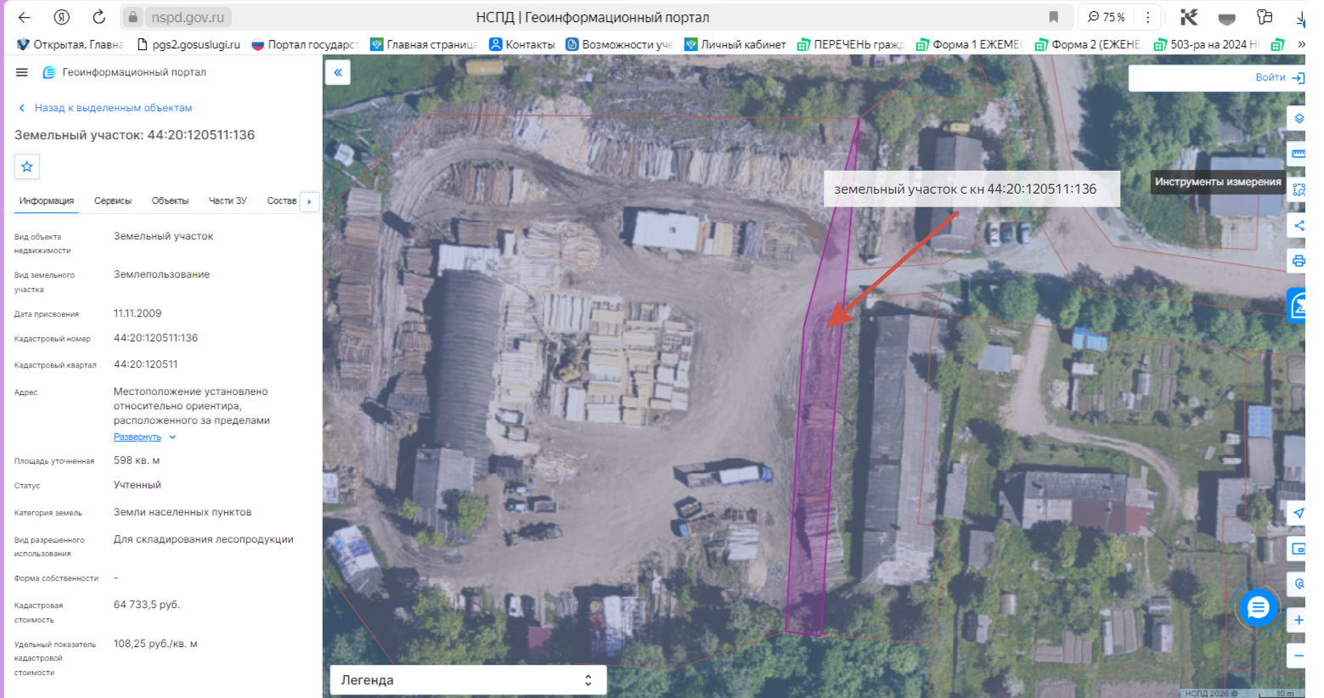Viewport: 1324px width, 698px height.
Task: Open the Состав tab
Action: [x=281, y=201]
